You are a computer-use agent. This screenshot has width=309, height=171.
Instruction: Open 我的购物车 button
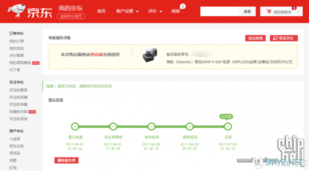tap(281, 12)
